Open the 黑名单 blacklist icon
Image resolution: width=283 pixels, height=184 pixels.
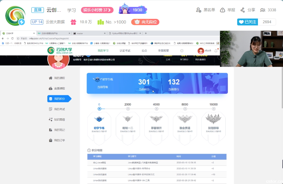199,10
